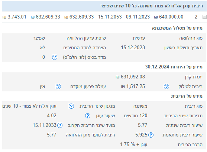Click the adjusted rate value 5.925

(141, 135)
